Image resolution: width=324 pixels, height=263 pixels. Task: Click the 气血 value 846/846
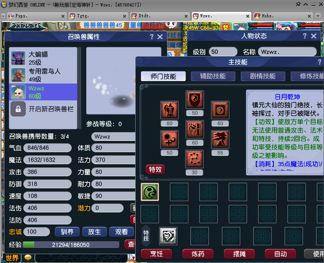tap(47, 148)
